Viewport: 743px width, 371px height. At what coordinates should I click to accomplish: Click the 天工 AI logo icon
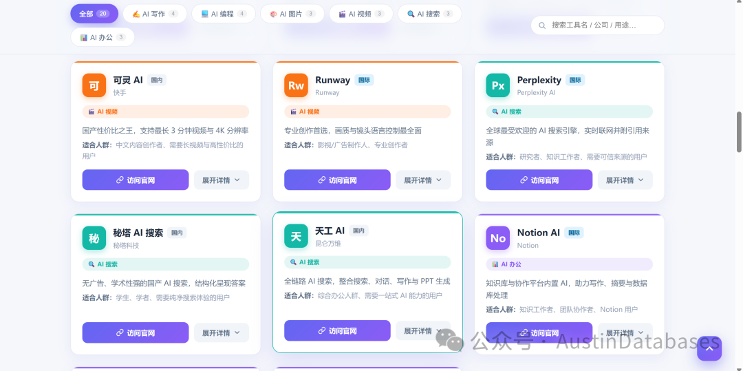296,236
